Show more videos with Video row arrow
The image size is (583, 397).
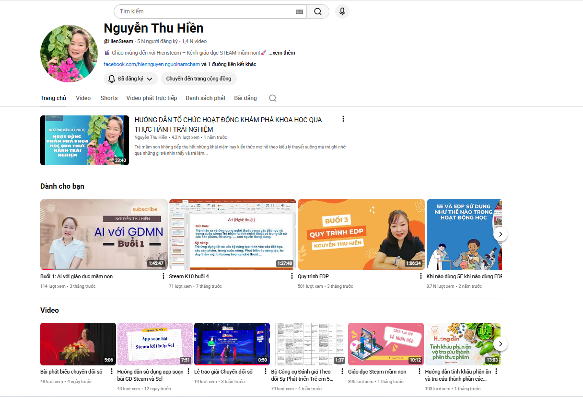pyautogui.click(x=500, y=344)
